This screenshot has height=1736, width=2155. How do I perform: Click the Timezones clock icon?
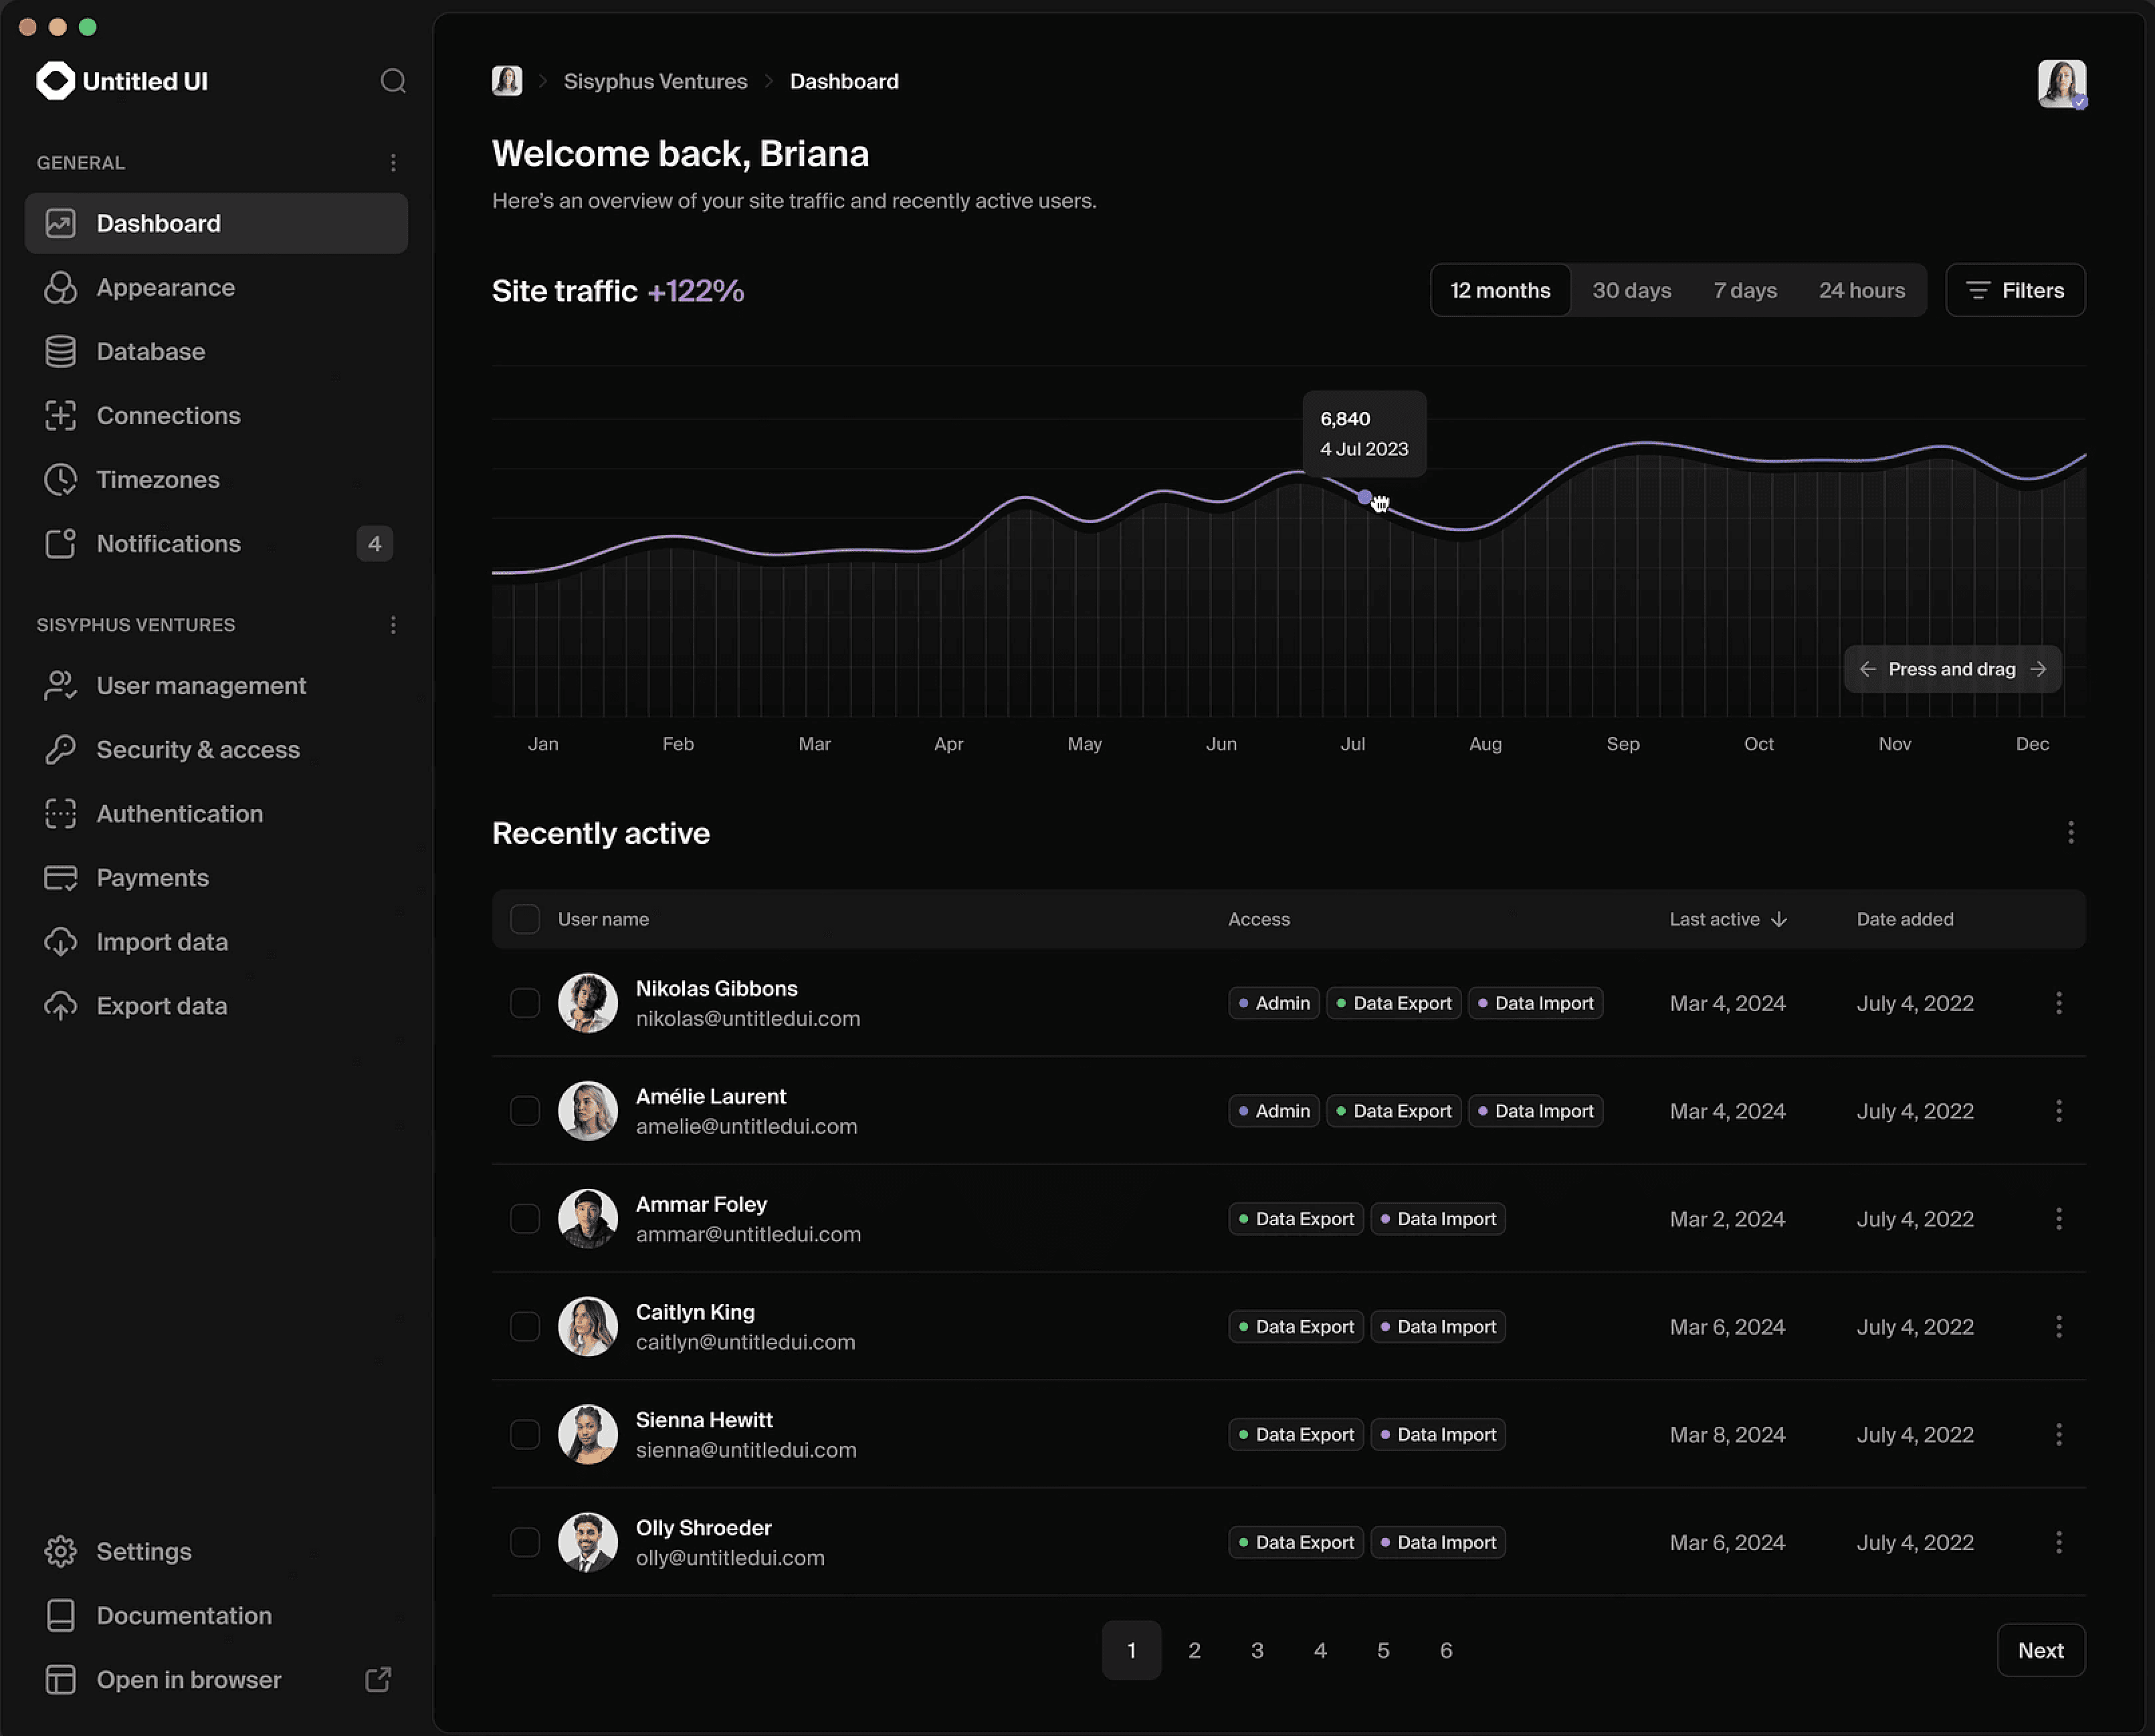61,479
